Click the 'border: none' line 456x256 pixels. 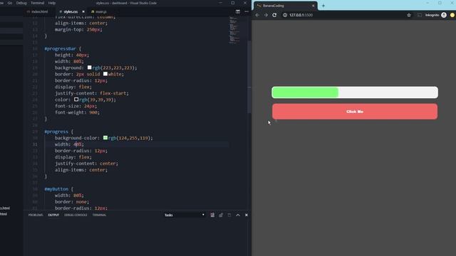72,202
